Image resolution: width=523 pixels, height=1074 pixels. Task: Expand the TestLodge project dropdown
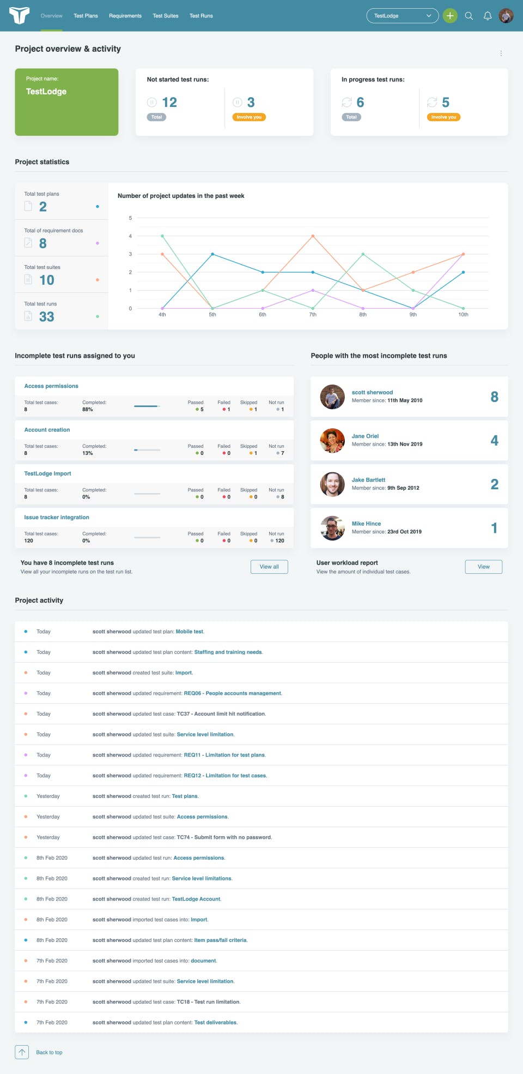pyautogui.click(x=403, y=16)
